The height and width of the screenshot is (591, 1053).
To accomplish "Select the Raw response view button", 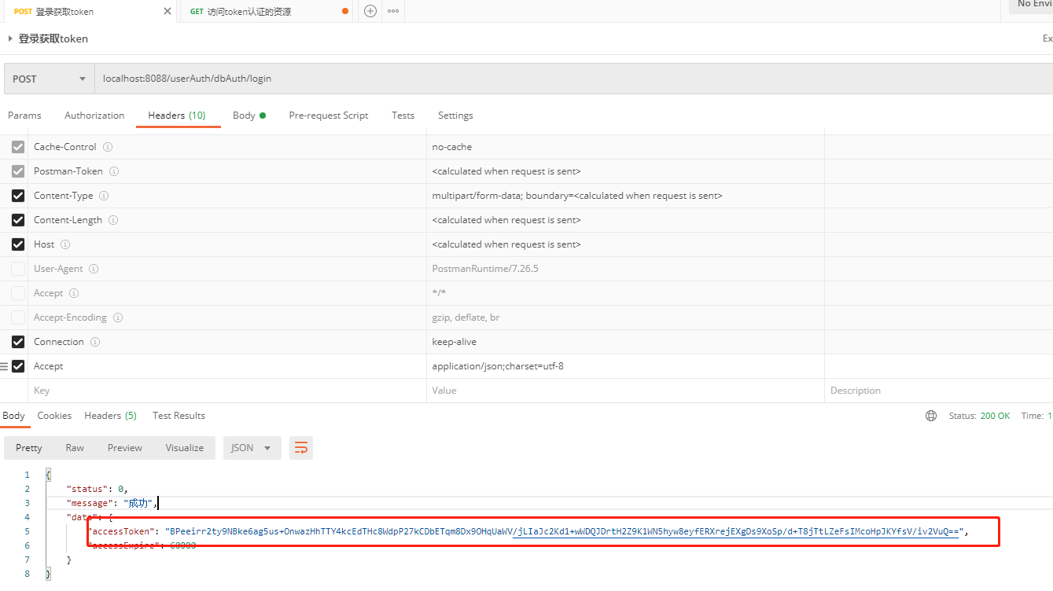I will 75,448.
